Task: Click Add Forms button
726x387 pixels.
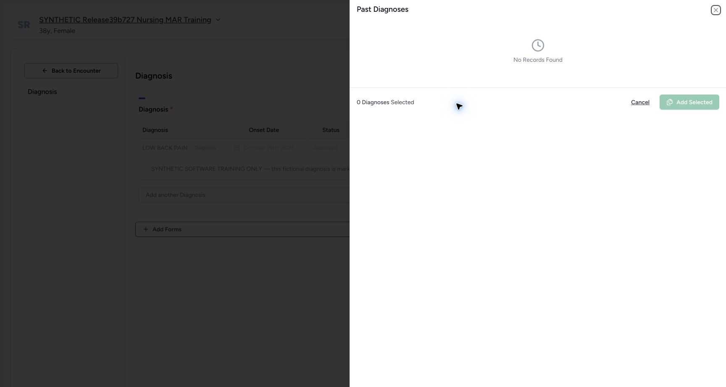Action: point(242,229)
